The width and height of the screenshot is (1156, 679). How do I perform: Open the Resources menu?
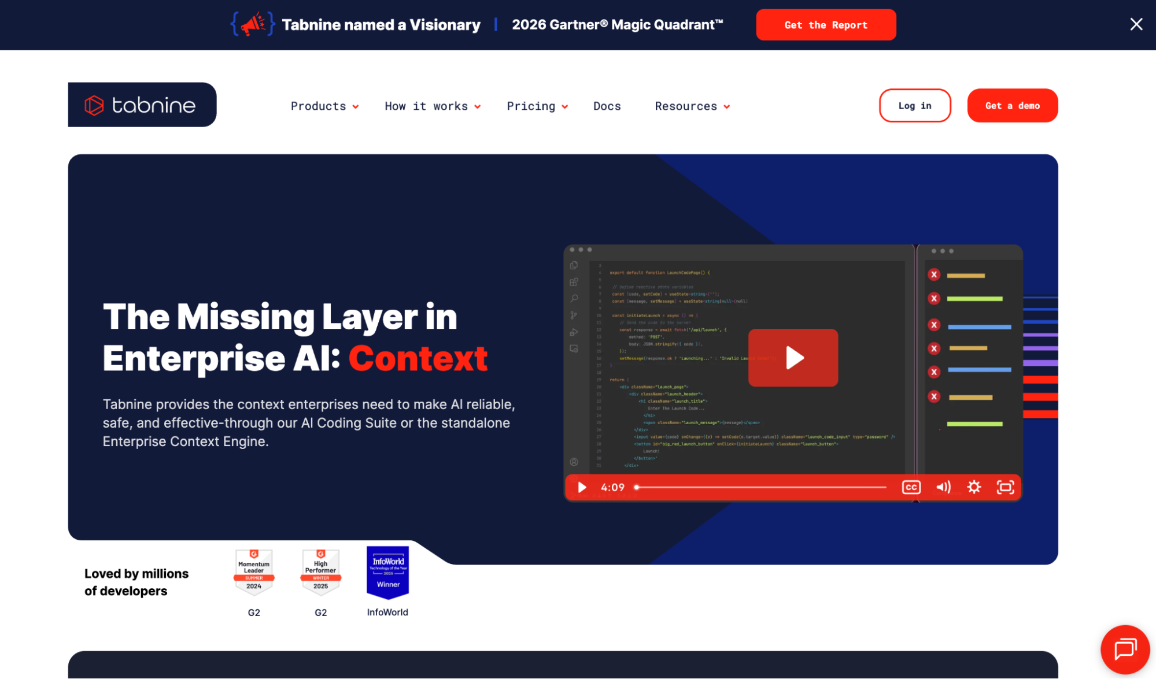[686, 106]
